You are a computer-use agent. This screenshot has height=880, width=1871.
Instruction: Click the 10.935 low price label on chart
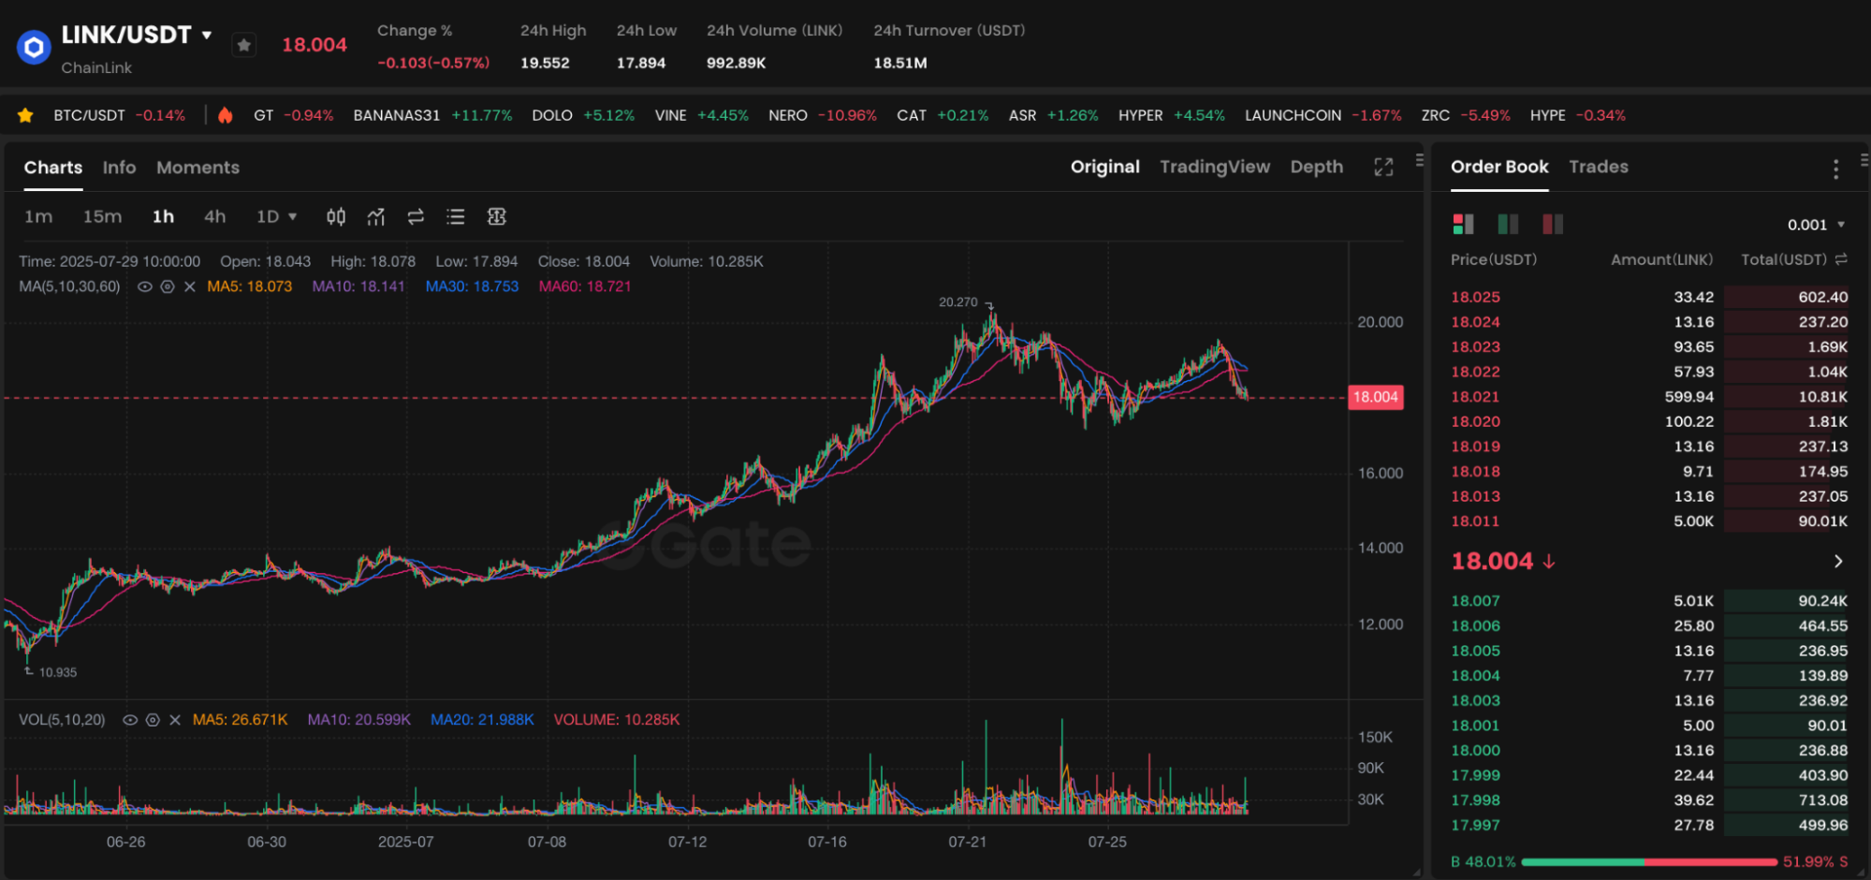coord(58,672)
